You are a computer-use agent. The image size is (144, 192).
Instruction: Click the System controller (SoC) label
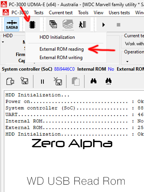27,69
